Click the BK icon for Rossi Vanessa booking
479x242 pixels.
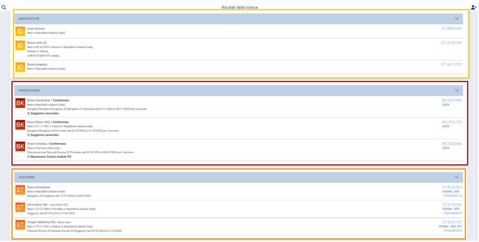tap(20, 146)
